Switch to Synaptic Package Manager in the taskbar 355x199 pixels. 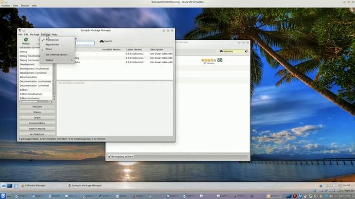click(85, 186)
